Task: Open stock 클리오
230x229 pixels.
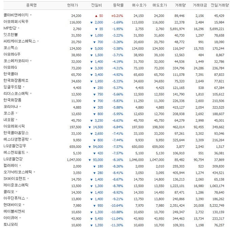Action: pos(9,191)
